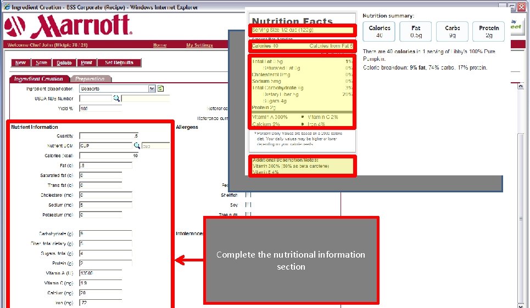Click the Save button
530x308 pixels.
pos(41,62)
